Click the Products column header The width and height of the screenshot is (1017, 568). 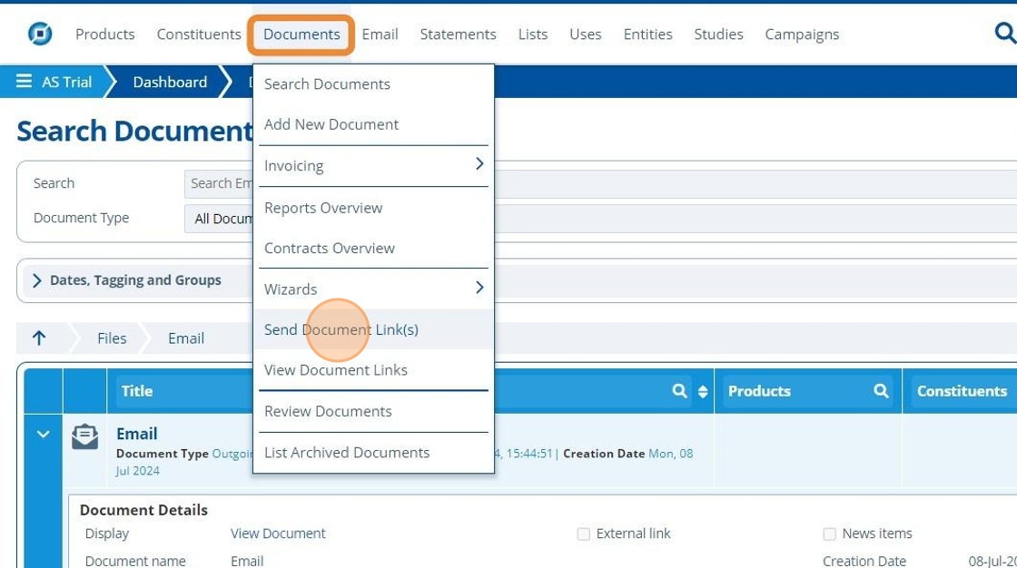pyautogui.click(x=759, y=391)
